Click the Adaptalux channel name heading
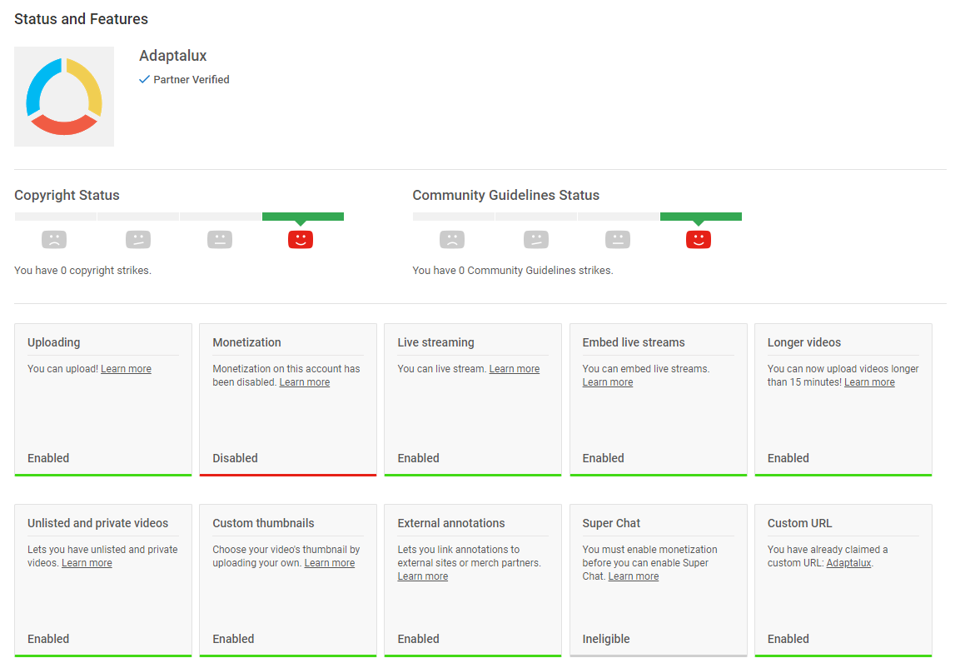955x668 pixels. pyautogui.click(x=173, y=56)
